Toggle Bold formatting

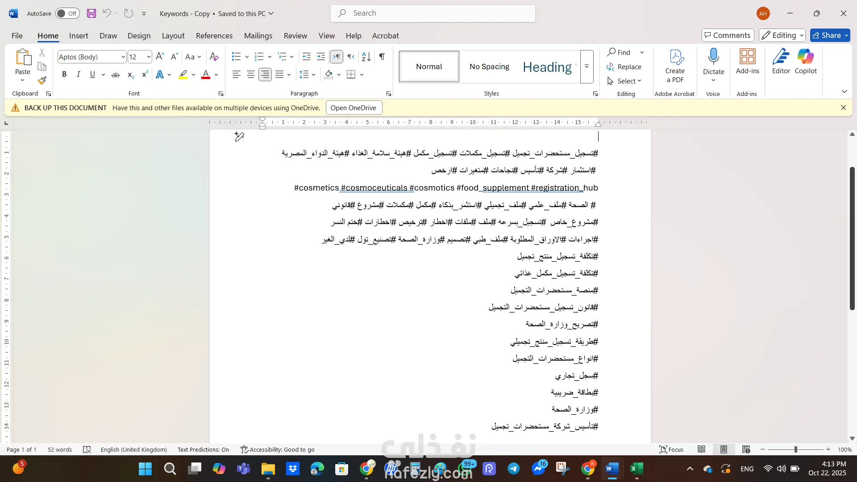(x=64, y=75)
